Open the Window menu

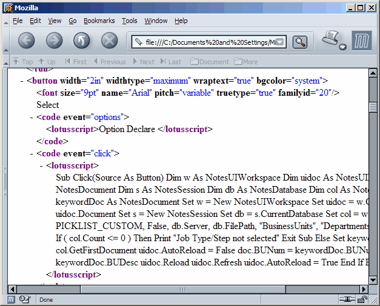click(156, 21)
